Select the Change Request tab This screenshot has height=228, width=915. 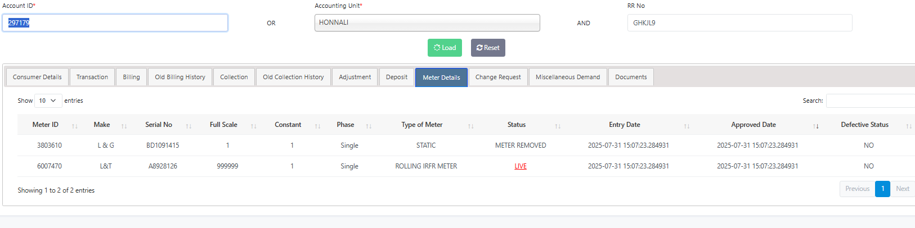coord(498,77)
